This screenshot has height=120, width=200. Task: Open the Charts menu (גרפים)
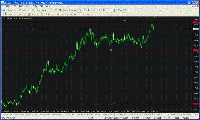[28, 6]
